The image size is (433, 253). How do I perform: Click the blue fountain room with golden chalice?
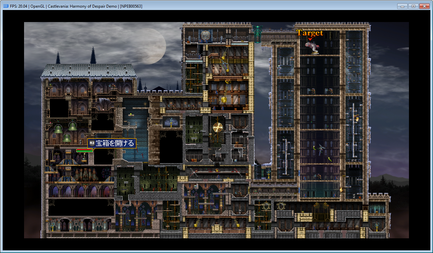point(171,122)
